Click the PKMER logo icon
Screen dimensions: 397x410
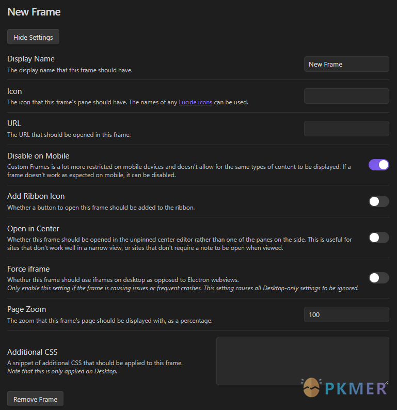click(x=311, y=387)
